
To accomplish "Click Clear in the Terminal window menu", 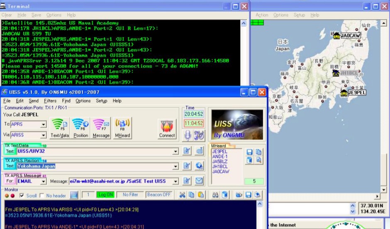I will point(7,15).
